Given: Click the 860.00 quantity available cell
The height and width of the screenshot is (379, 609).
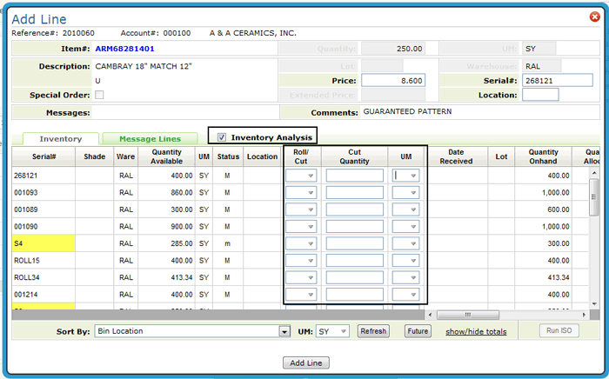Looking at the screenshot, I should [x=166, y=192].
